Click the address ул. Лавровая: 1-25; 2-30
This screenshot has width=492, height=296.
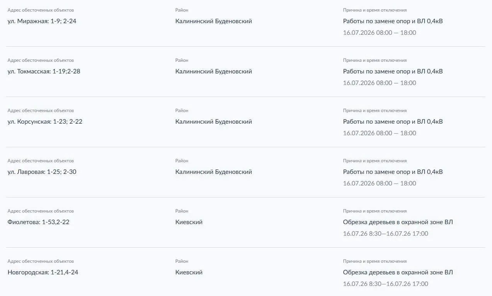click(x=42, y=172)
